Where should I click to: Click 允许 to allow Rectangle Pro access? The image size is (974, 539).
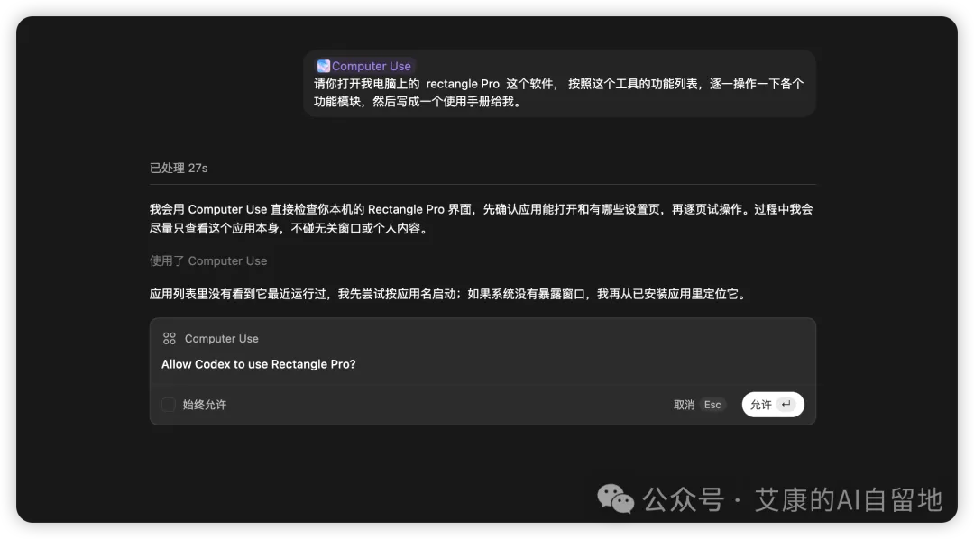[773, 405]
